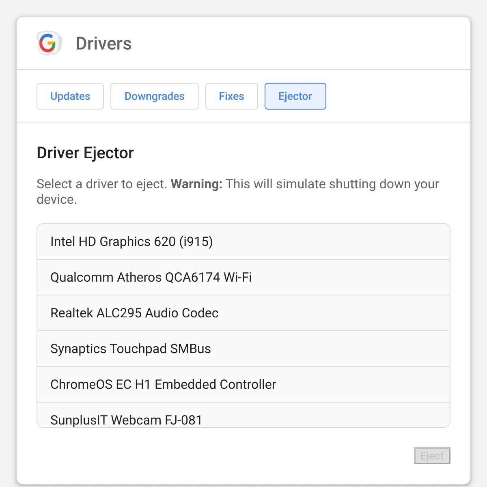Open the Updates tab
The height and width of the screenshot is (487, 487).
click(x=70, y=96)
